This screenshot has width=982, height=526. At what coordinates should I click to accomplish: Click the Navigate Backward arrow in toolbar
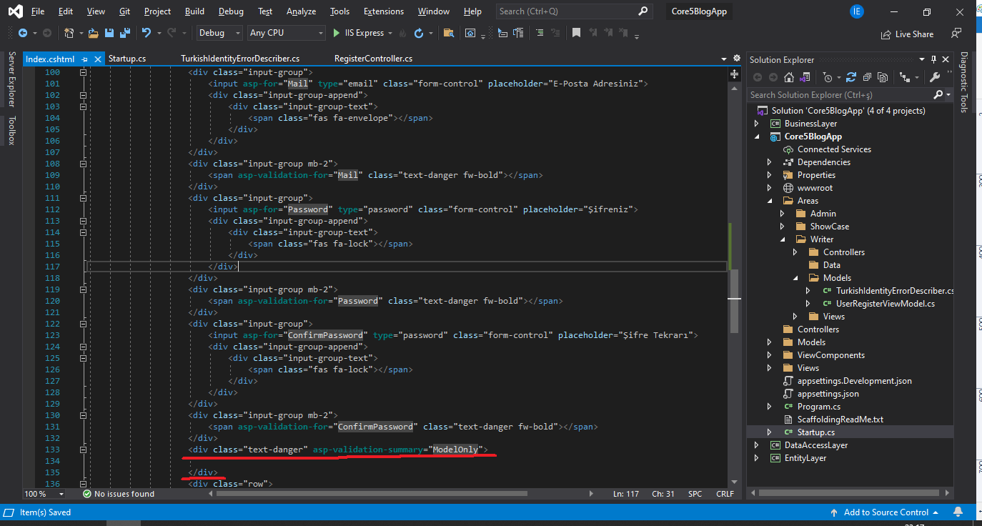tap(22, 33)
